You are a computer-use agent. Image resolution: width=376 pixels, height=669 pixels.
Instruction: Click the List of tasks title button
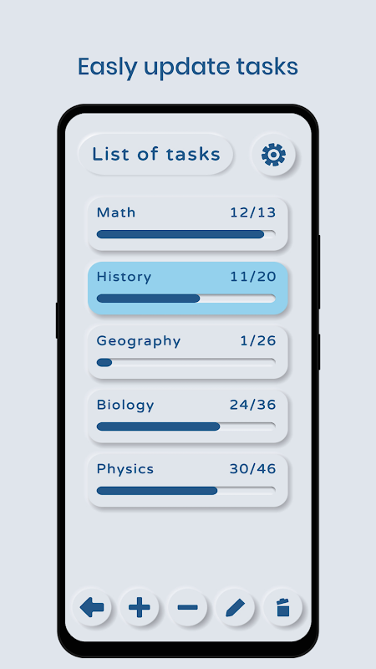click(156, 154)
